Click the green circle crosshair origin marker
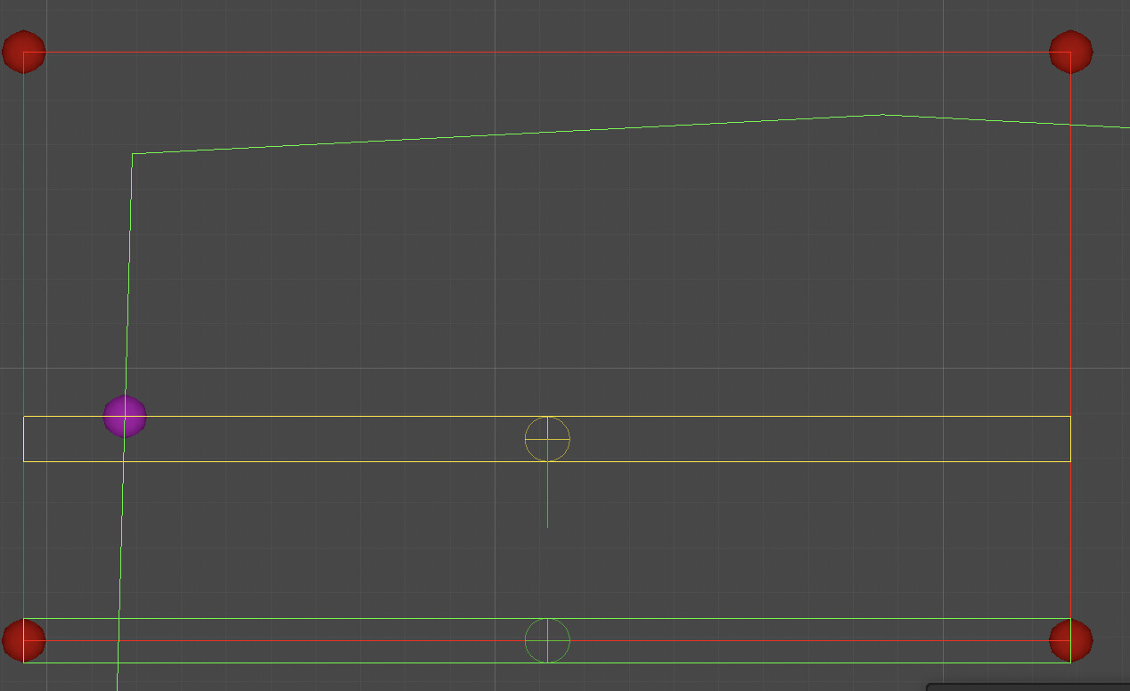 [547, 640]
